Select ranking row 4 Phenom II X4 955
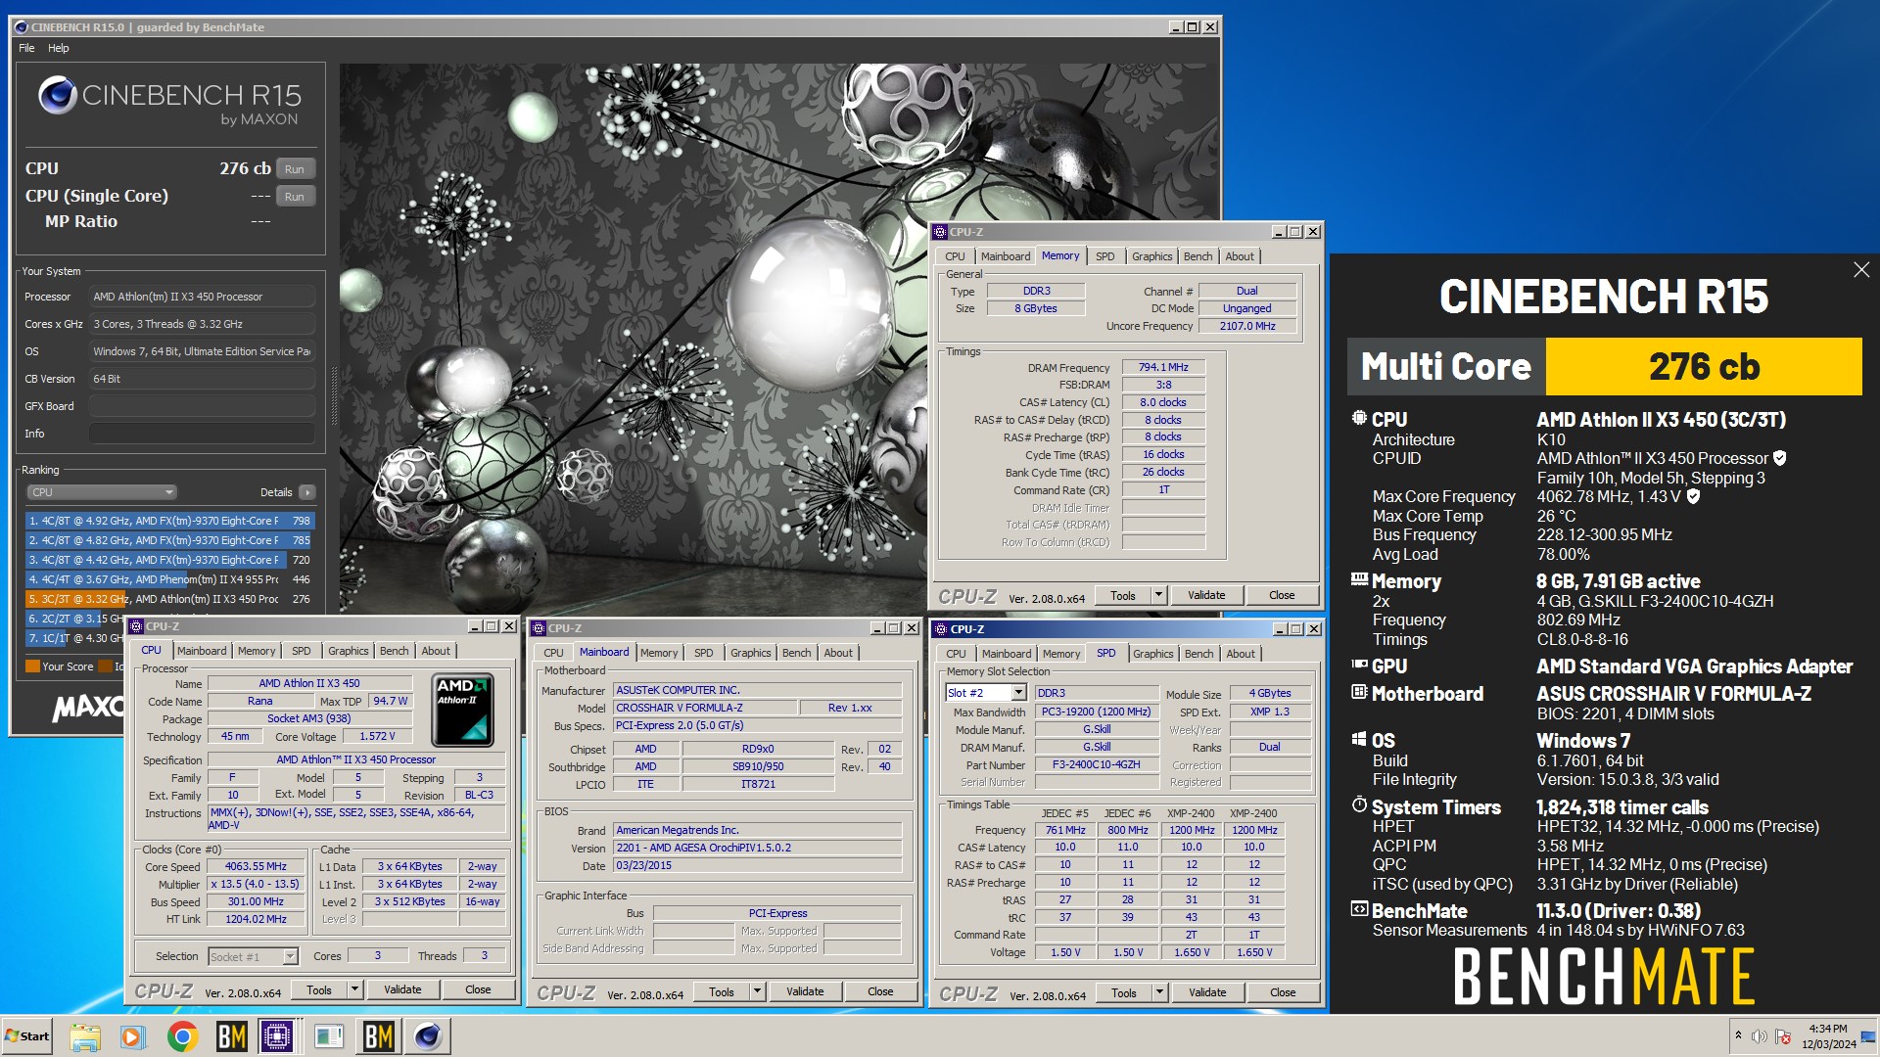Screen dimensions: 1880x1057 [169, 579]
